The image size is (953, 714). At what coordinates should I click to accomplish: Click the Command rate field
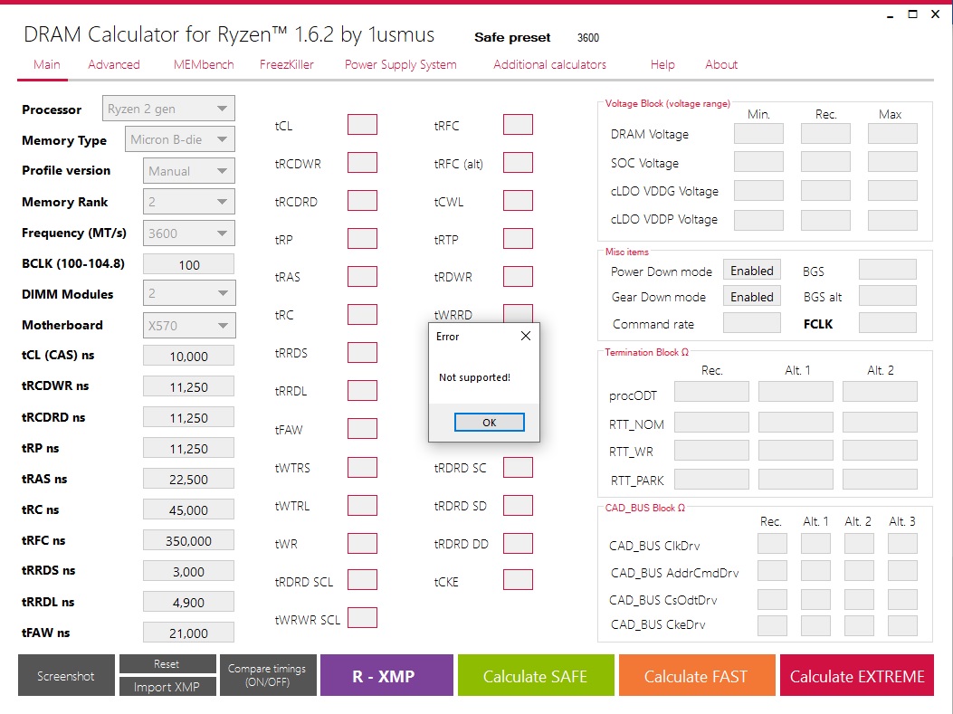(752, 323)
